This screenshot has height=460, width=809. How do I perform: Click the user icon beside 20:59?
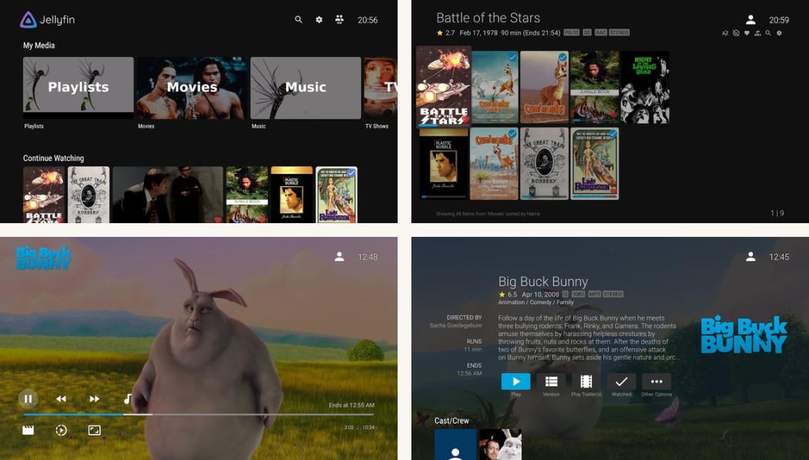[750, 19]
